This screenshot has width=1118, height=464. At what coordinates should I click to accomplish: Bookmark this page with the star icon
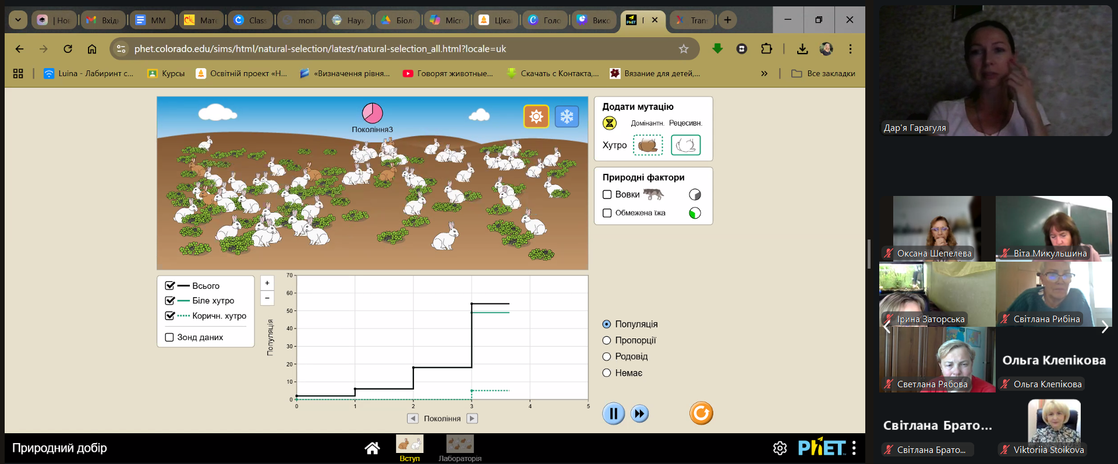pos(684,49)
